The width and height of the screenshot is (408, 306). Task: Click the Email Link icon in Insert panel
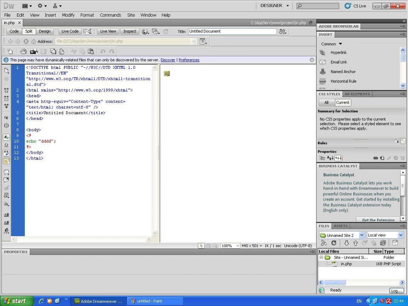pyautogui.click(x=322, y=62)
